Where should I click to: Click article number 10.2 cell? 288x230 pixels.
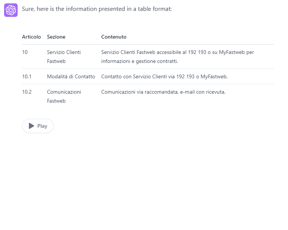pos(27,92)
